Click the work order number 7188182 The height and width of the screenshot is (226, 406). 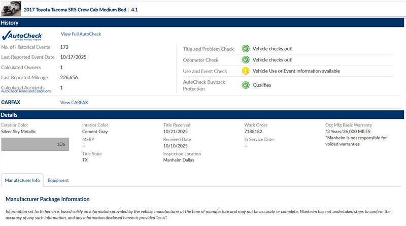coord(255,132)
